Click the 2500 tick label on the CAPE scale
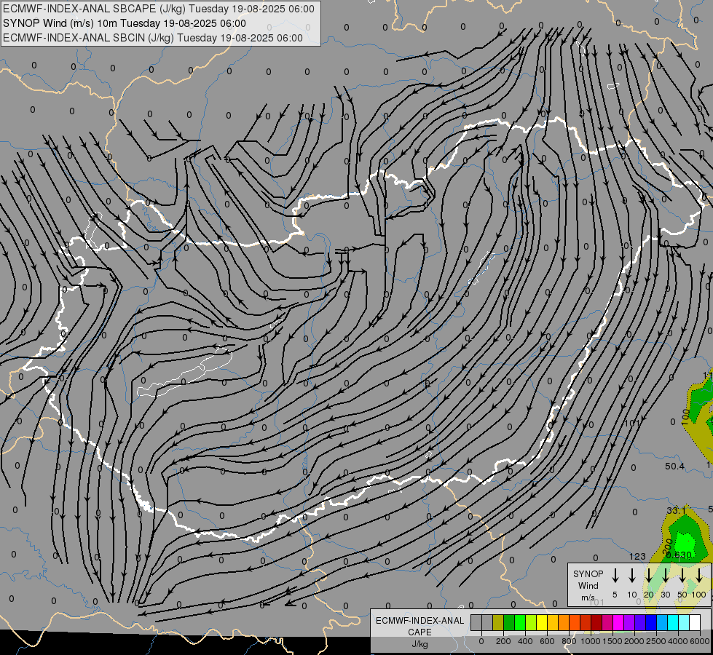This screenshot has width=713, height=655. click(656, 641)
